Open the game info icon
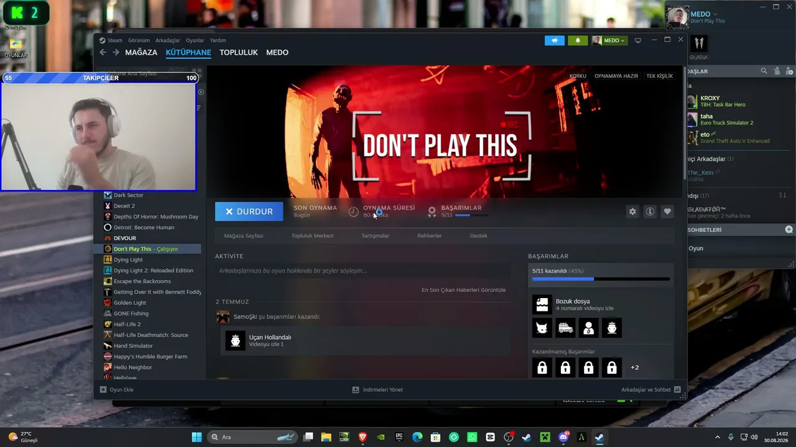 [650, 212]
